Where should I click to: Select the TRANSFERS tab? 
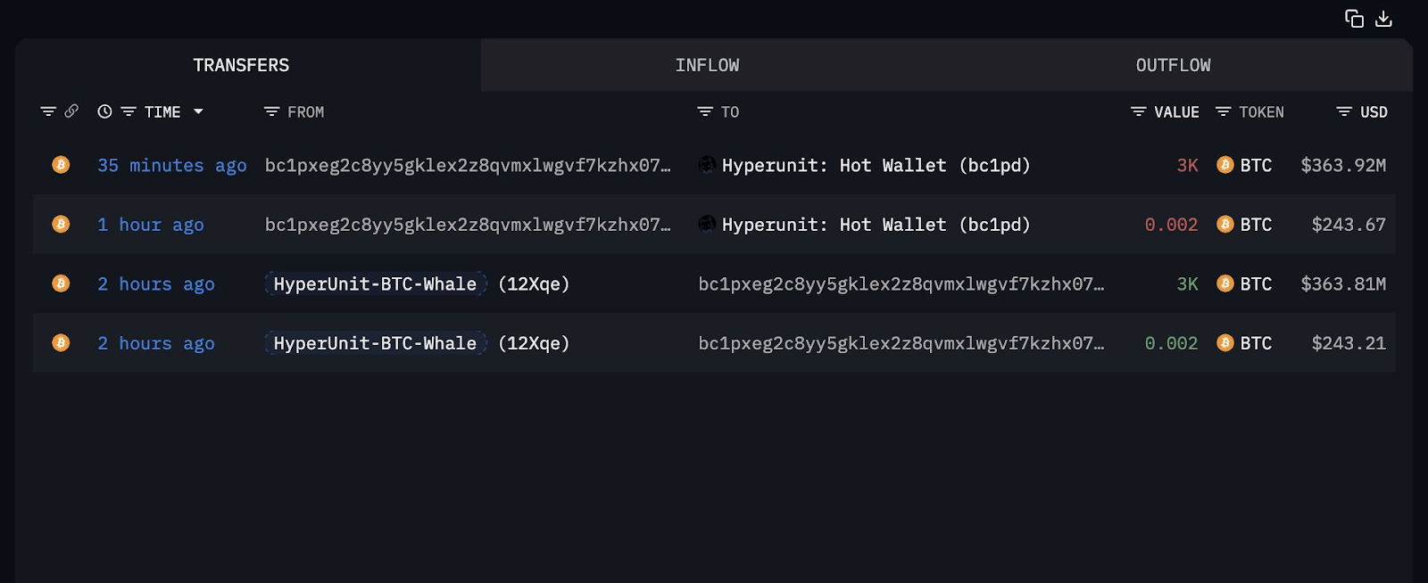click(241, 65)
